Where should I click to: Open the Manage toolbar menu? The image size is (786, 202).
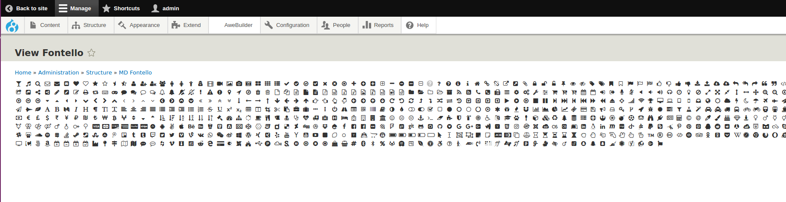click(75, 8)
